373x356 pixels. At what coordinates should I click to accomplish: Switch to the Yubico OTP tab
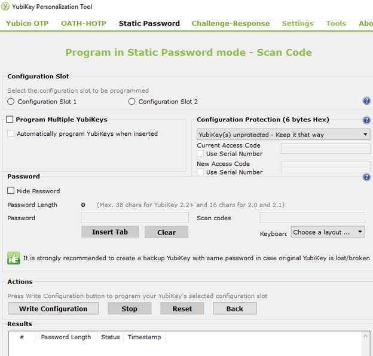(27, 23)
